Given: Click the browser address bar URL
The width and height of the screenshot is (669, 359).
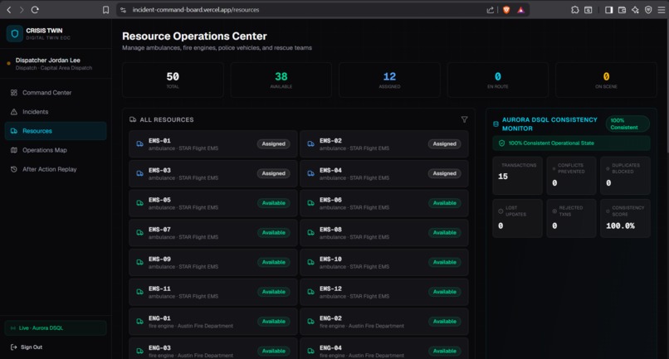Looking at the screenshot, I should [196, 10].
